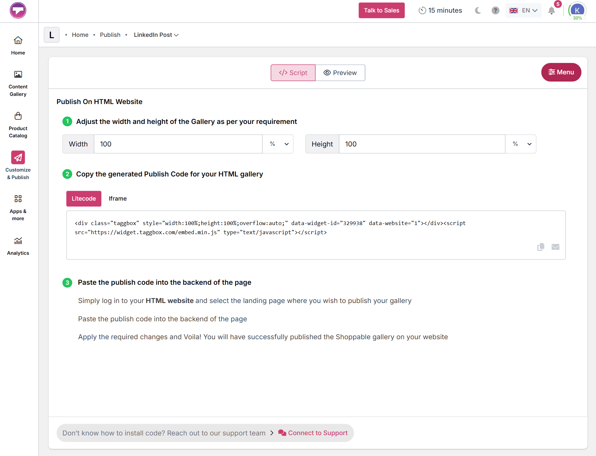Open Apps & more section
This screenshot has width=596, height=456.
(18, 208)
